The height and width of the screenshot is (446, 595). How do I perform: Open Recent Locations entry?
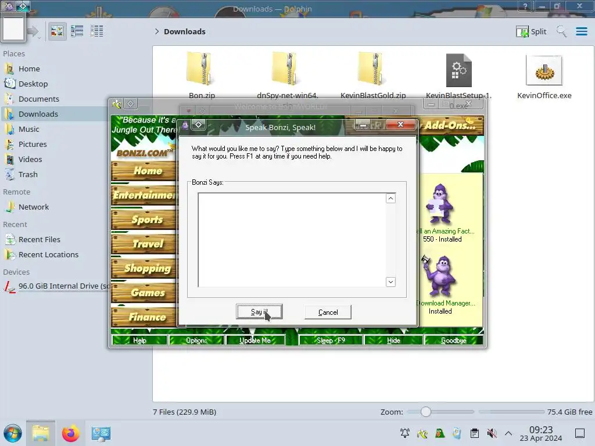pos(48,255)
